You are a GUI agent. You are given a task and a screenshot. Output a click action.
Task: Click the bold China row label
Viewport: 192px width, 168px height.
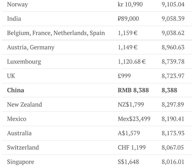(16, 90)
